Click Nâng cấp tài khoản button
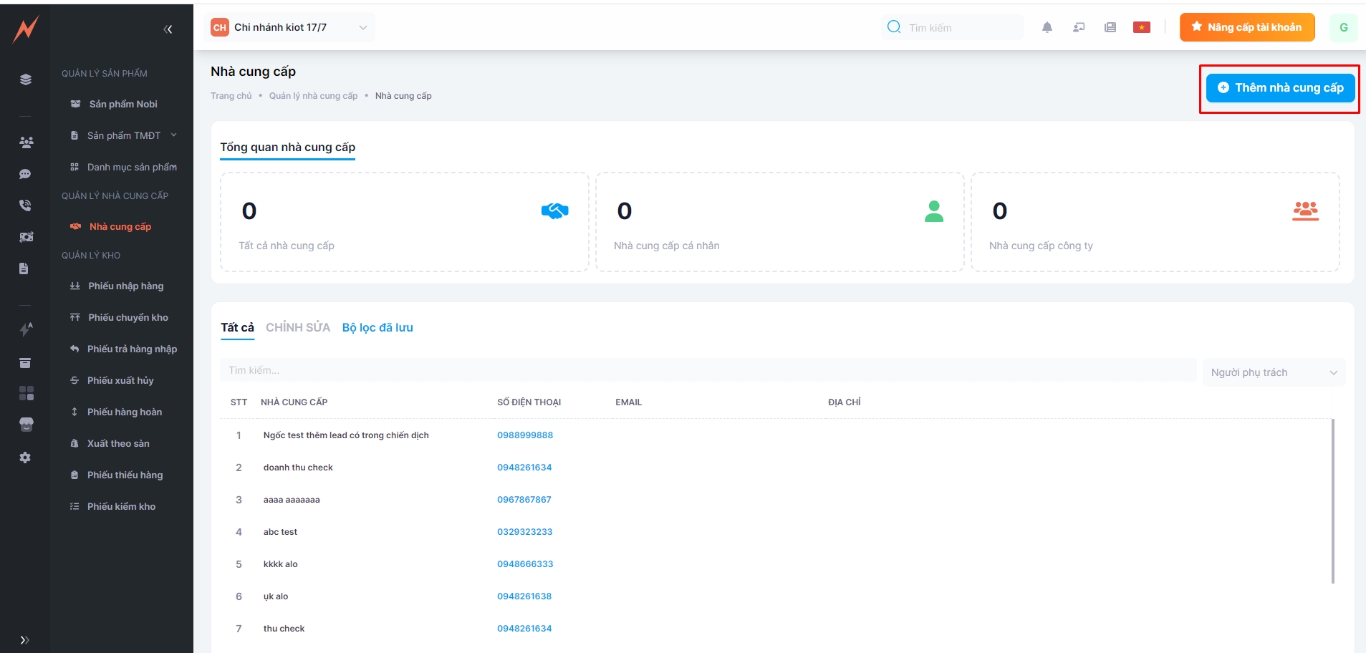Screen dimensions: 1366x653 pyautogui.click(x=1246, y=27)
